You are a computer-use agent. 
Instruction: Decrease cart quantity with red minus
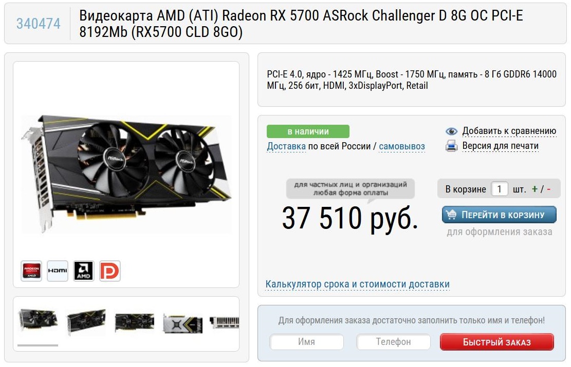point(548,189)
